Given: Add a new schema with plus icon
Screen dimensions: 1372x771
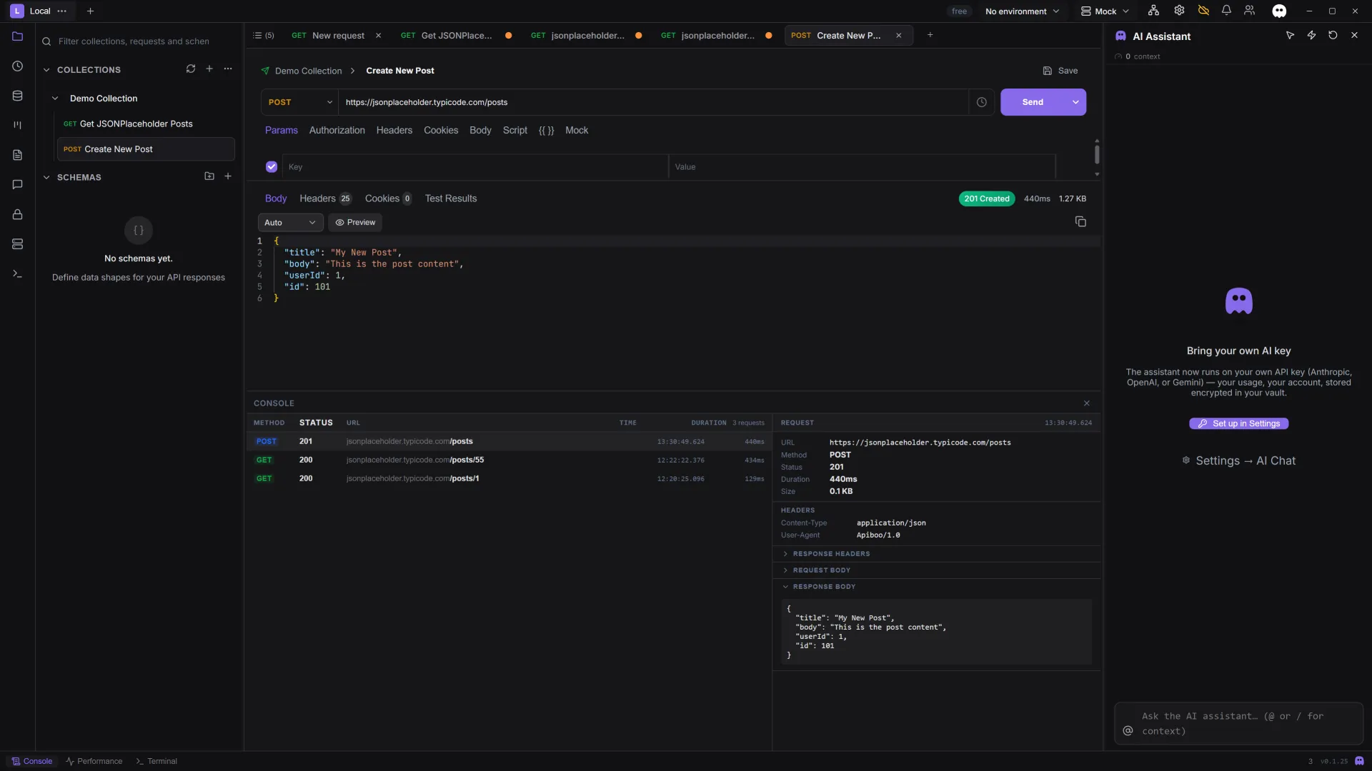Looking at the screenshot, I should click(x=228, y=176).
